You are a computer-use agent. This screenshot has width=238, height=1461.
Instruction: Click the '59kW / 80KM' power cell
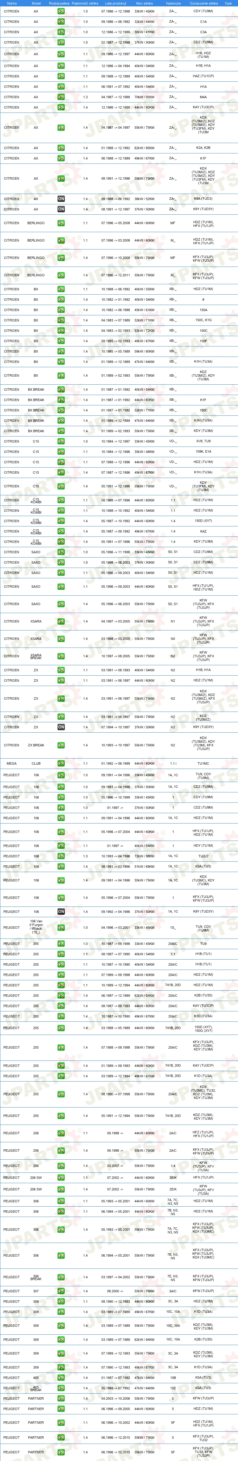tap(144, 351)
